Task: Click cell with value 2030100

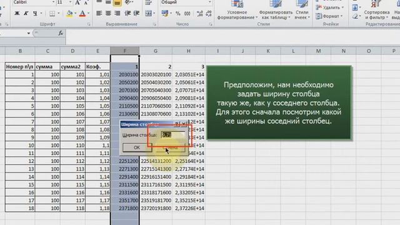Action: pyautogui.click(x=125, y=74)
